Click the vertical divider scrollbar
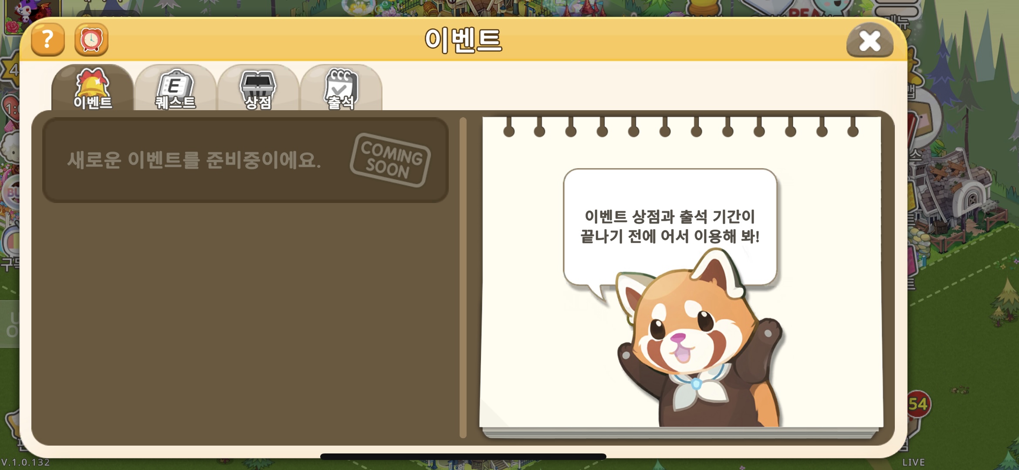The height and width of the screenshot is (470, 1019). tap(463, 277)
